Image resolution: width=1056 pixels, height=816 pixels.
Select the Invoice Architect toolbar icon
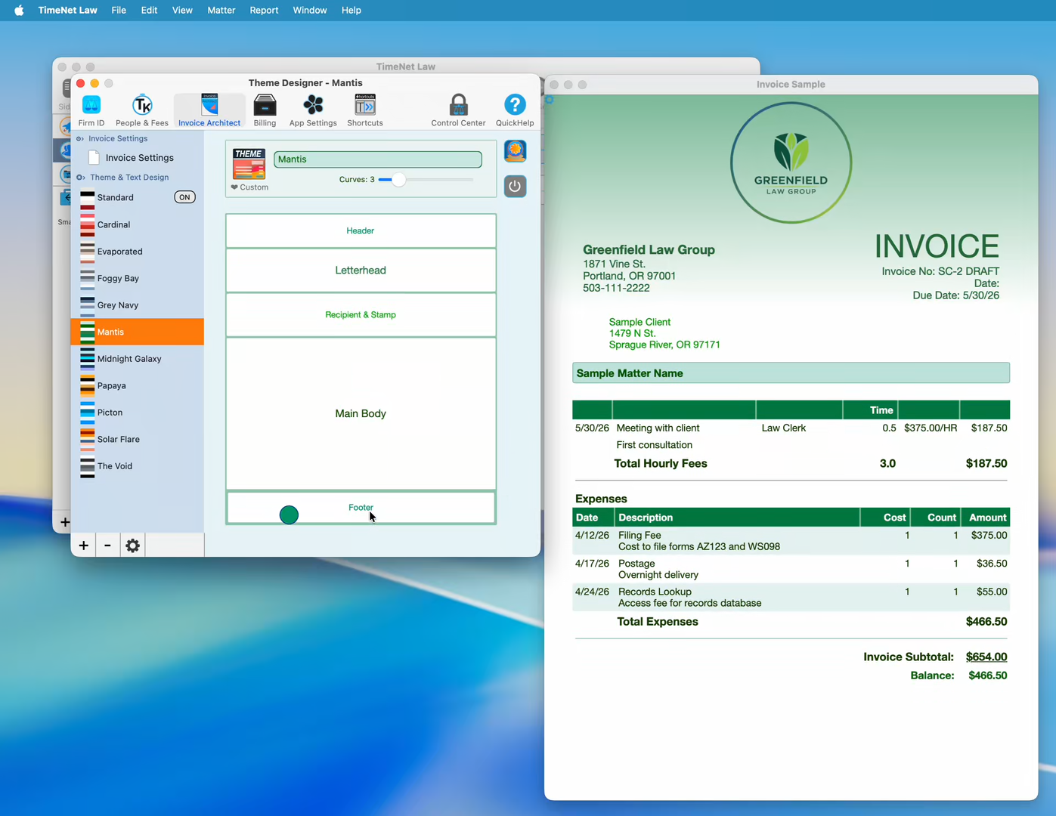tap(209, 110)
